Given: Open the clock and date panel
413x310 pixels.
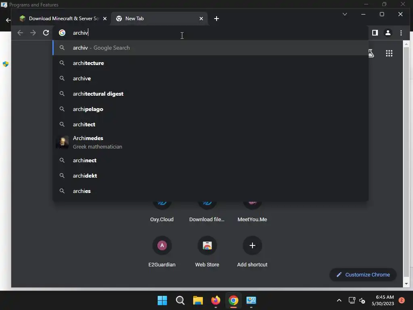Looking at the screenshot, I should (383, 300).
